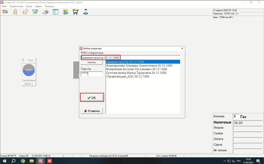Open Google Chrome from the taskbar

click(23, 161)
